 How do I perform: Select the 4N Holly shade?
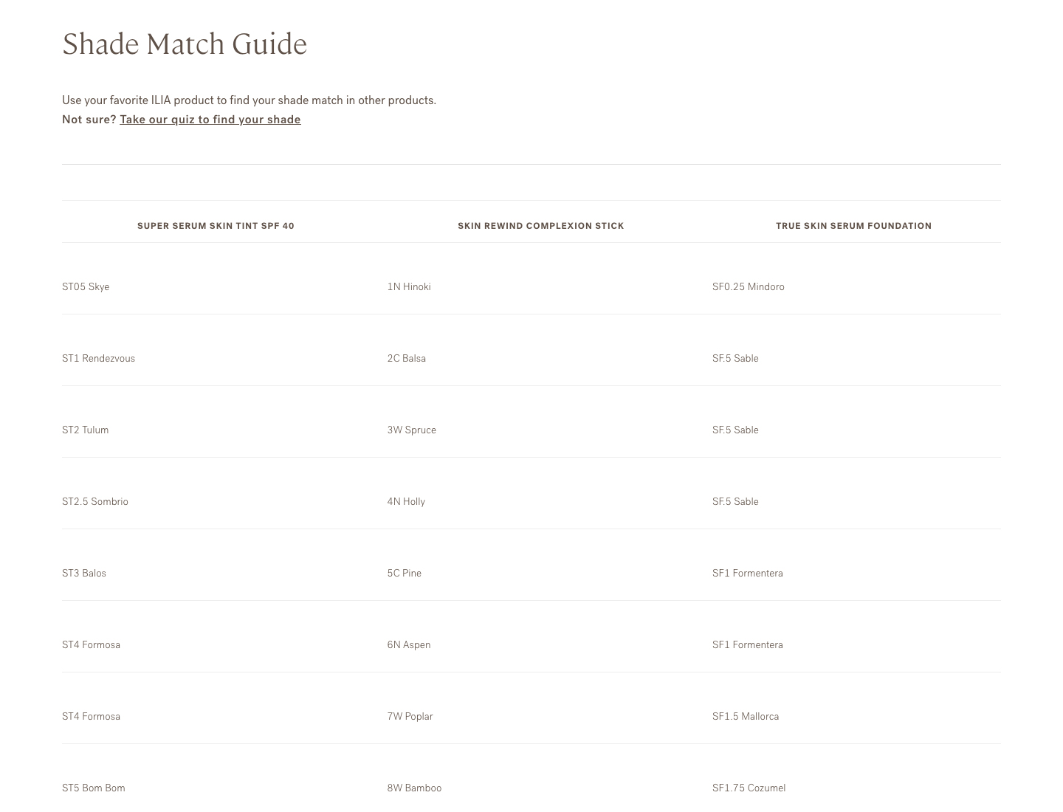click(x=406, y=502)
